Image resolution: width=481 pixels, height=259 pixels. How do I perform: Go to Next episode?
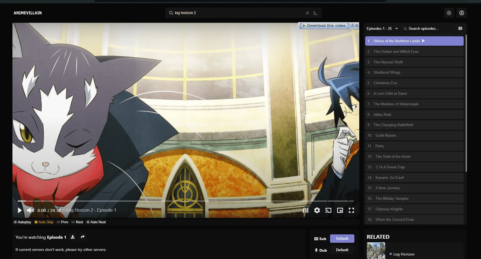coord(77,222)
